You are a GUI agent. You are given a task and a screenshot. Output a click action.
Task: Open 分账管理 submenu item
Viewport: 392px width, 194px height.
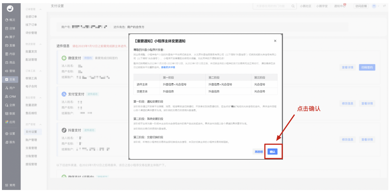click(x=31, y=156)
